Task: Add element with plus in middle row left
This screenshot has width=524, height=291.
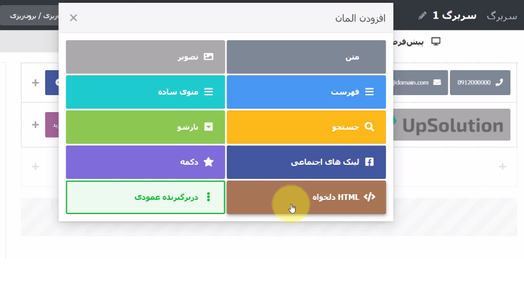Action: (36, 125)
